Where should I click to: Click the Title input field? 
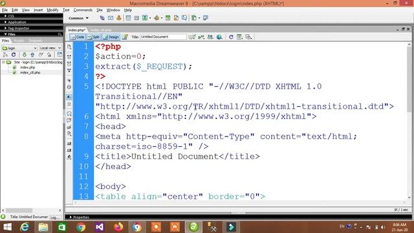(163, 37)
